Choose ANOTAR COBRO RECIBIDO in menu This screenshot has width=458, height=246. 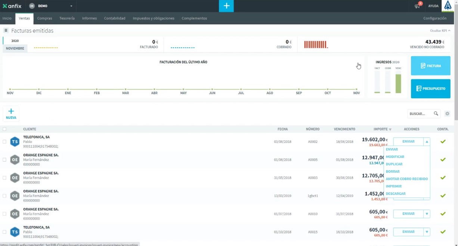(x=407, y=179)
